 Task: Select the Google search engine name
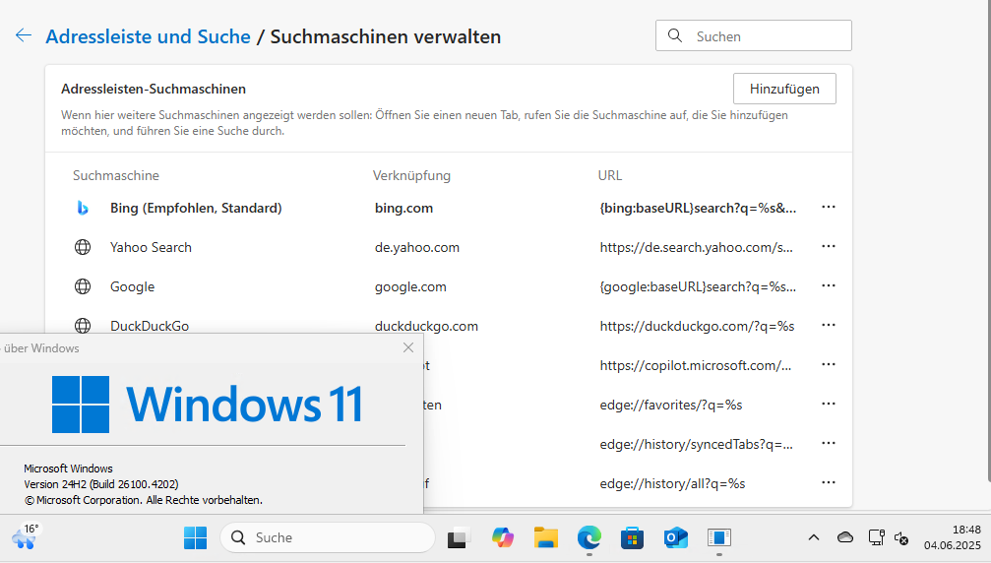click(x=132, y=286)
